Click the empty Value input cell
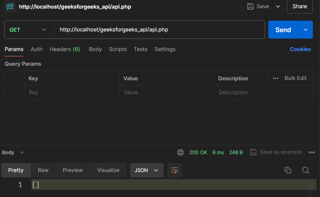The height and width of the screenshot is (197, 320). point(167,92)
